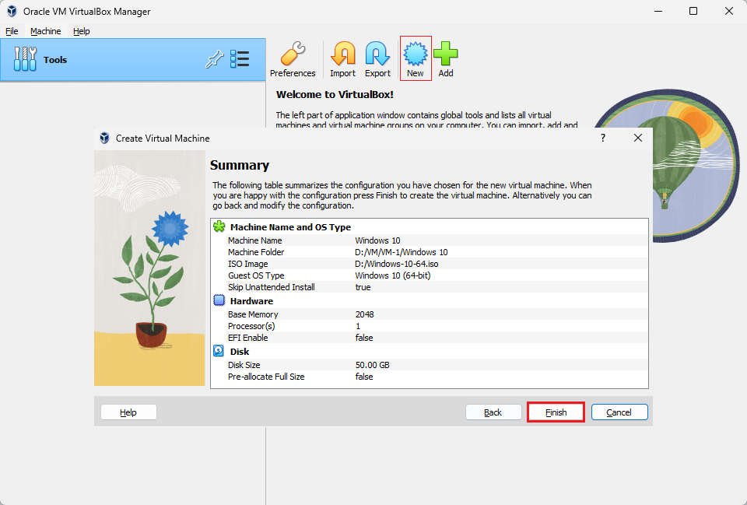This screenshot has width=747, height=505.
Task: Click the Machine Name row label
Action: coord(255,240)
